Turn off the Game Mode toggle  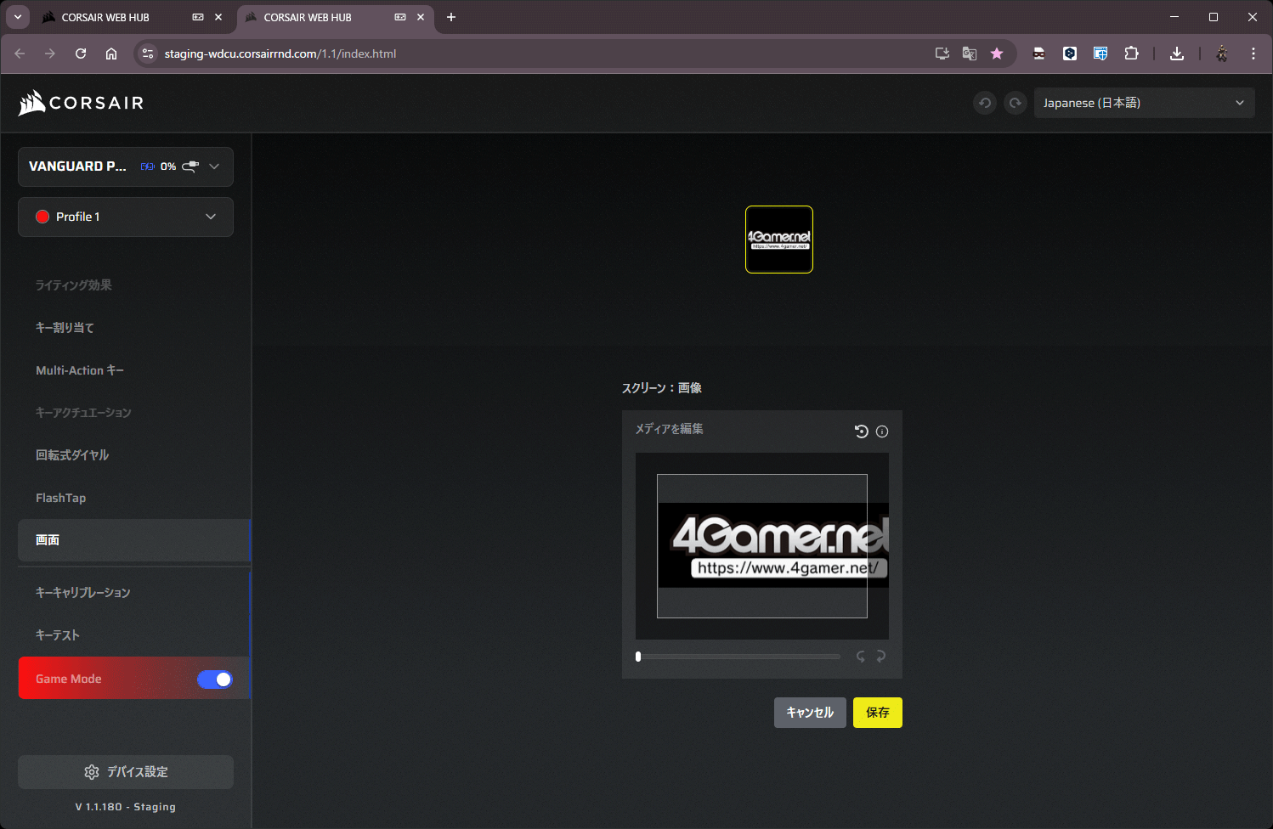pos(214,680)
